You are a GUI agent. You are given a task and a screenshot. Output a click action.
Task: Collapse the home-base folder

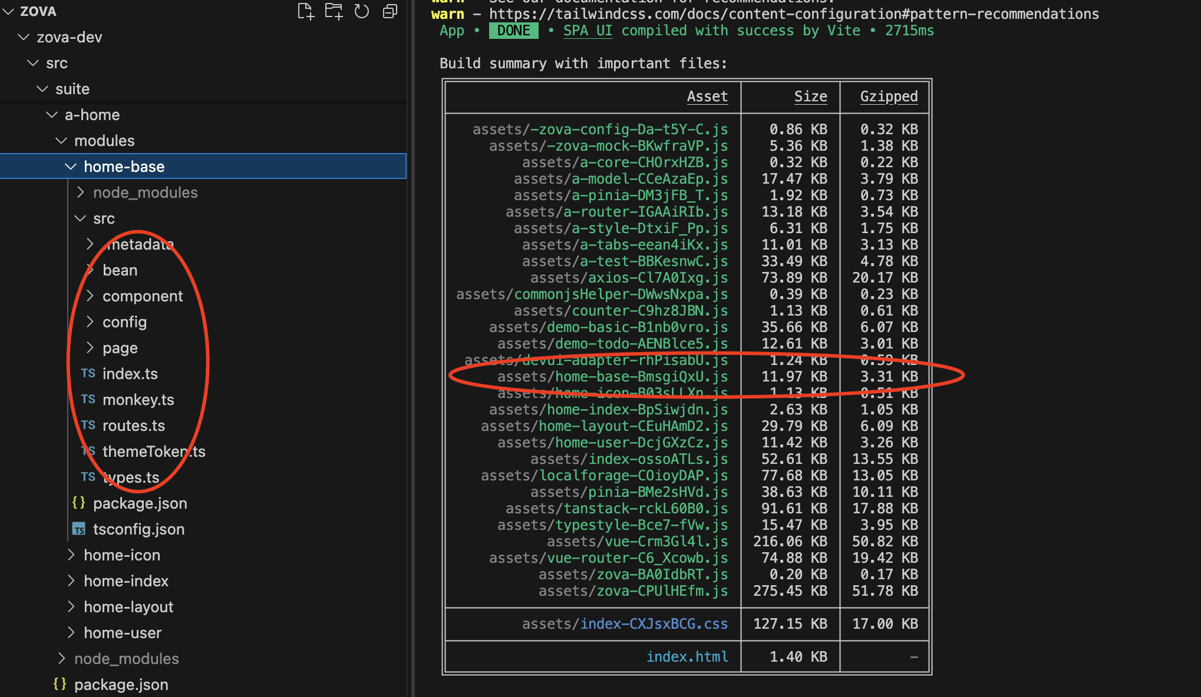coord(124,167)
